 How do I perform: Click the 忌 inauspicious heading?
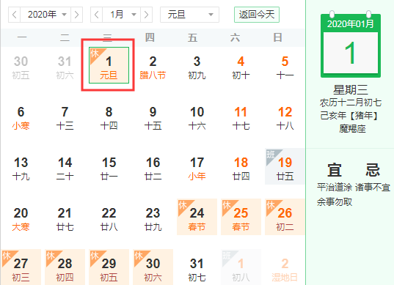click(x=373, y=170)
